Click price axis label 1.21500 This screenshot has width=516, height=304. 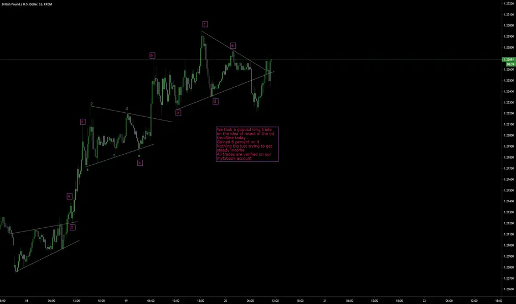(x=509, y=190)
